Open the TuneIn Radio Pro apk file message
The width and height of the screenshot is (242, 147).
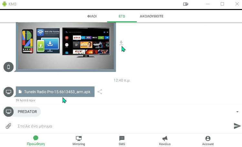(55, 92)
